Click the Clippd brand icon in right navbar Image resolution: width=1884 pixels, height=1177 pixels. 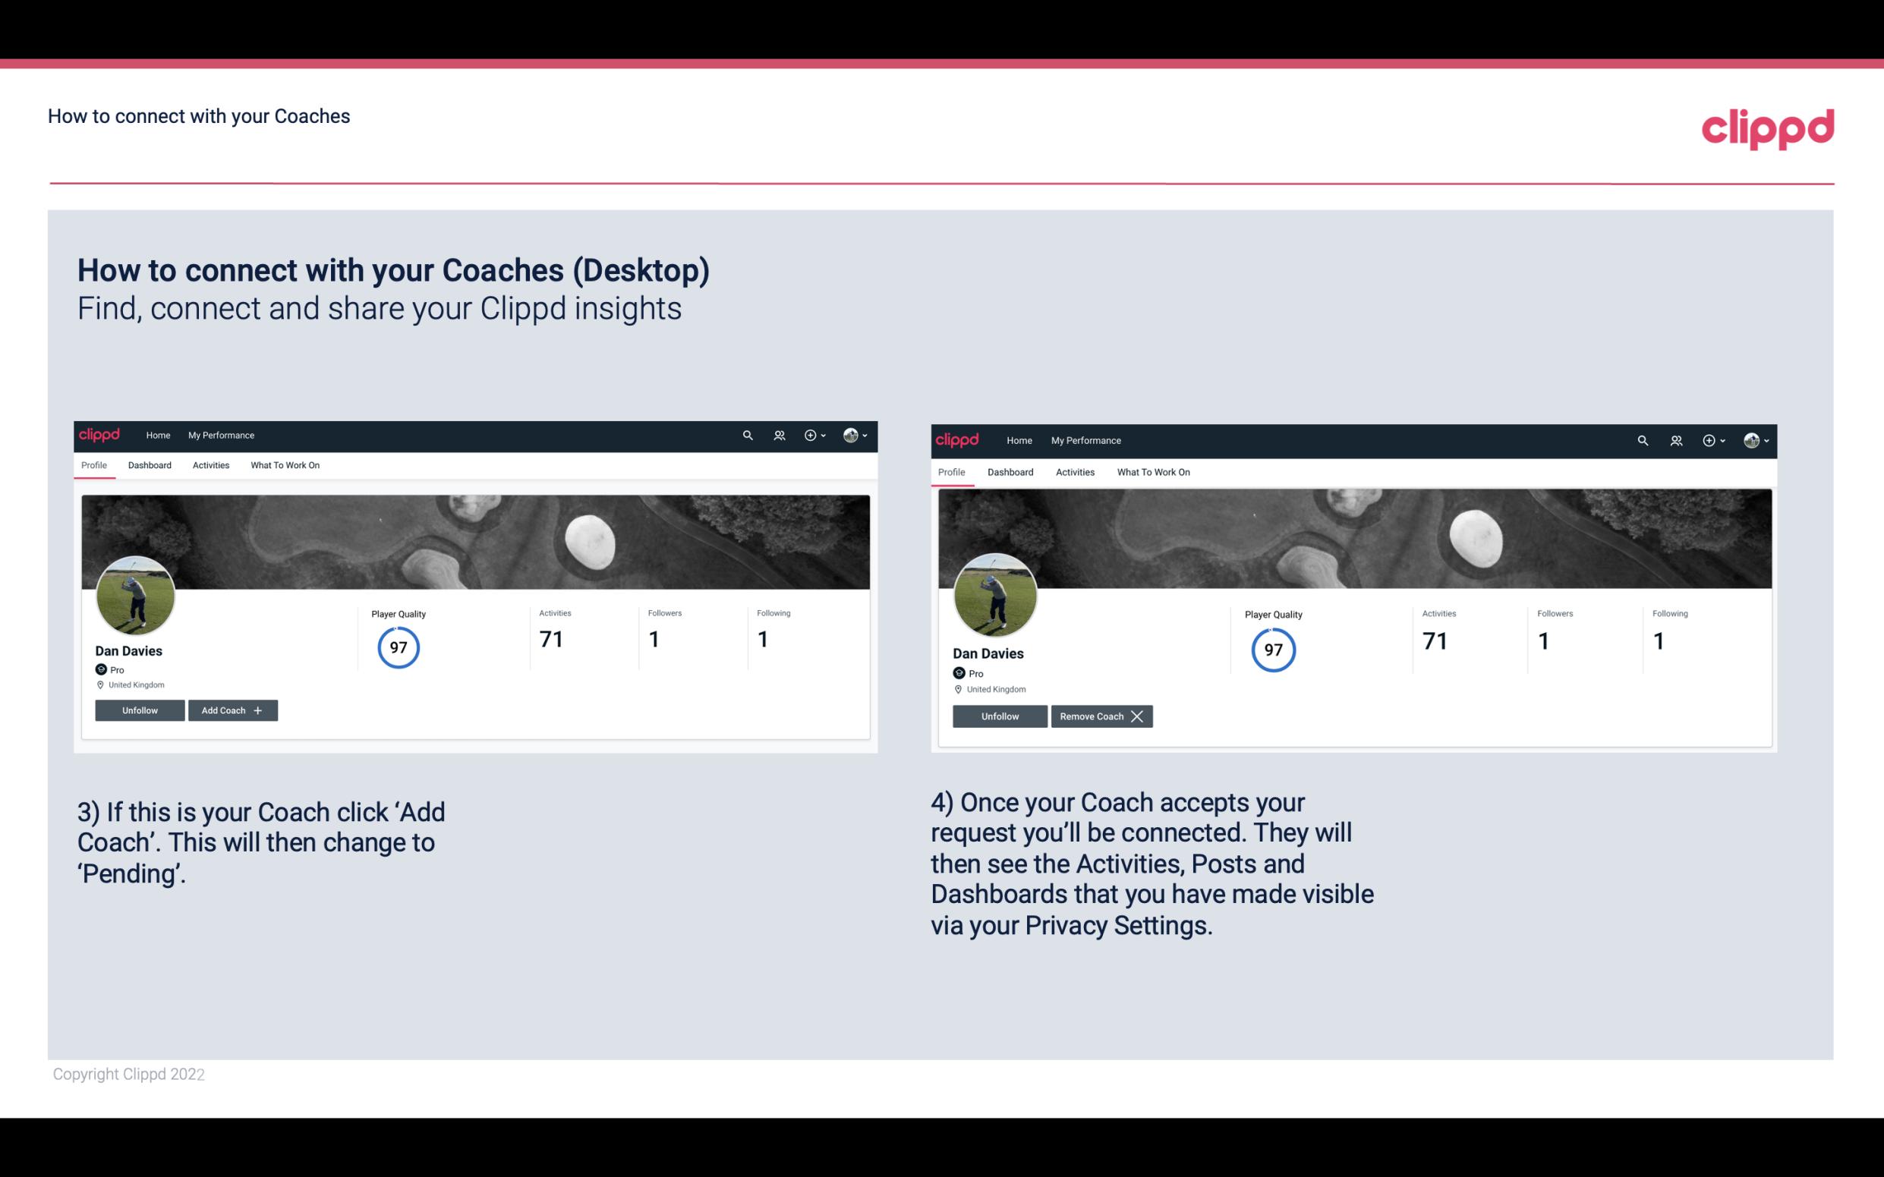point(1753,441)
